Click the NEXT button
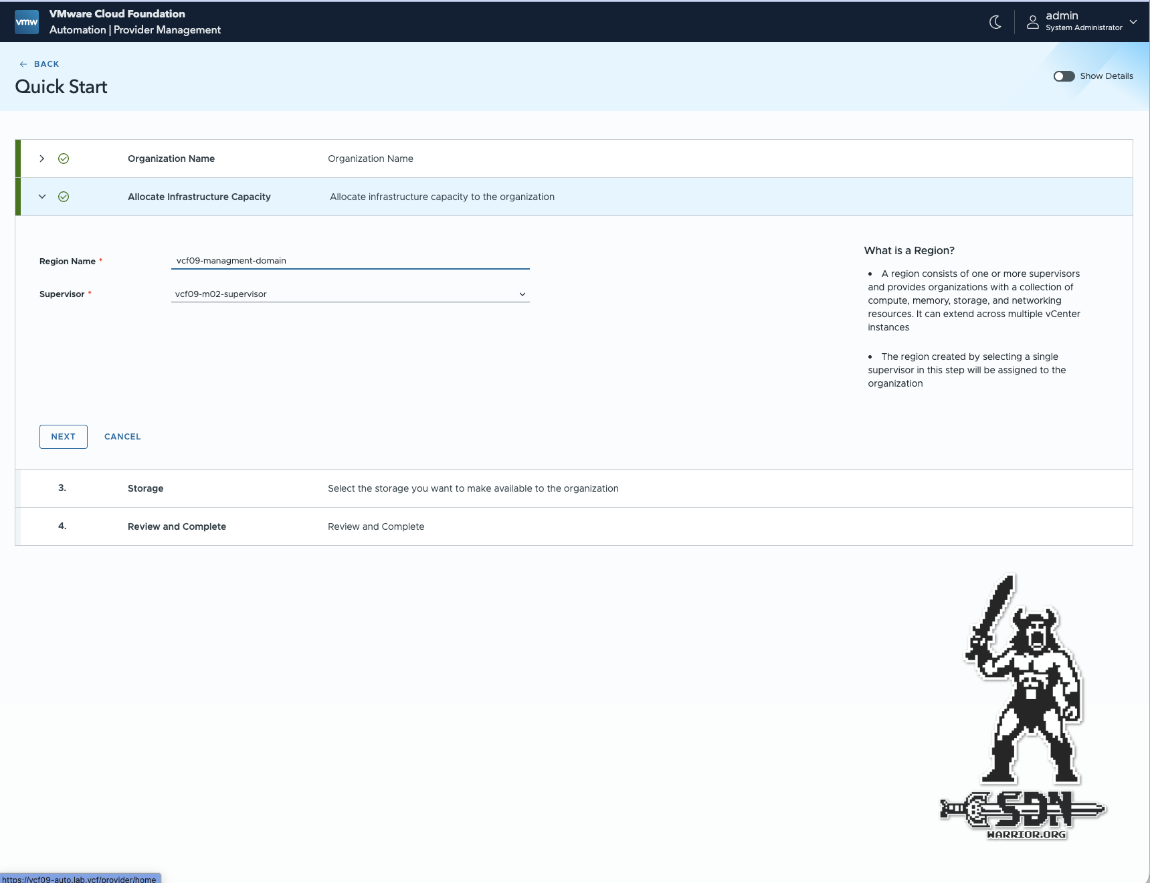Image resolution: width=1150 pixels, height=883 pixels. click(64, 437)
